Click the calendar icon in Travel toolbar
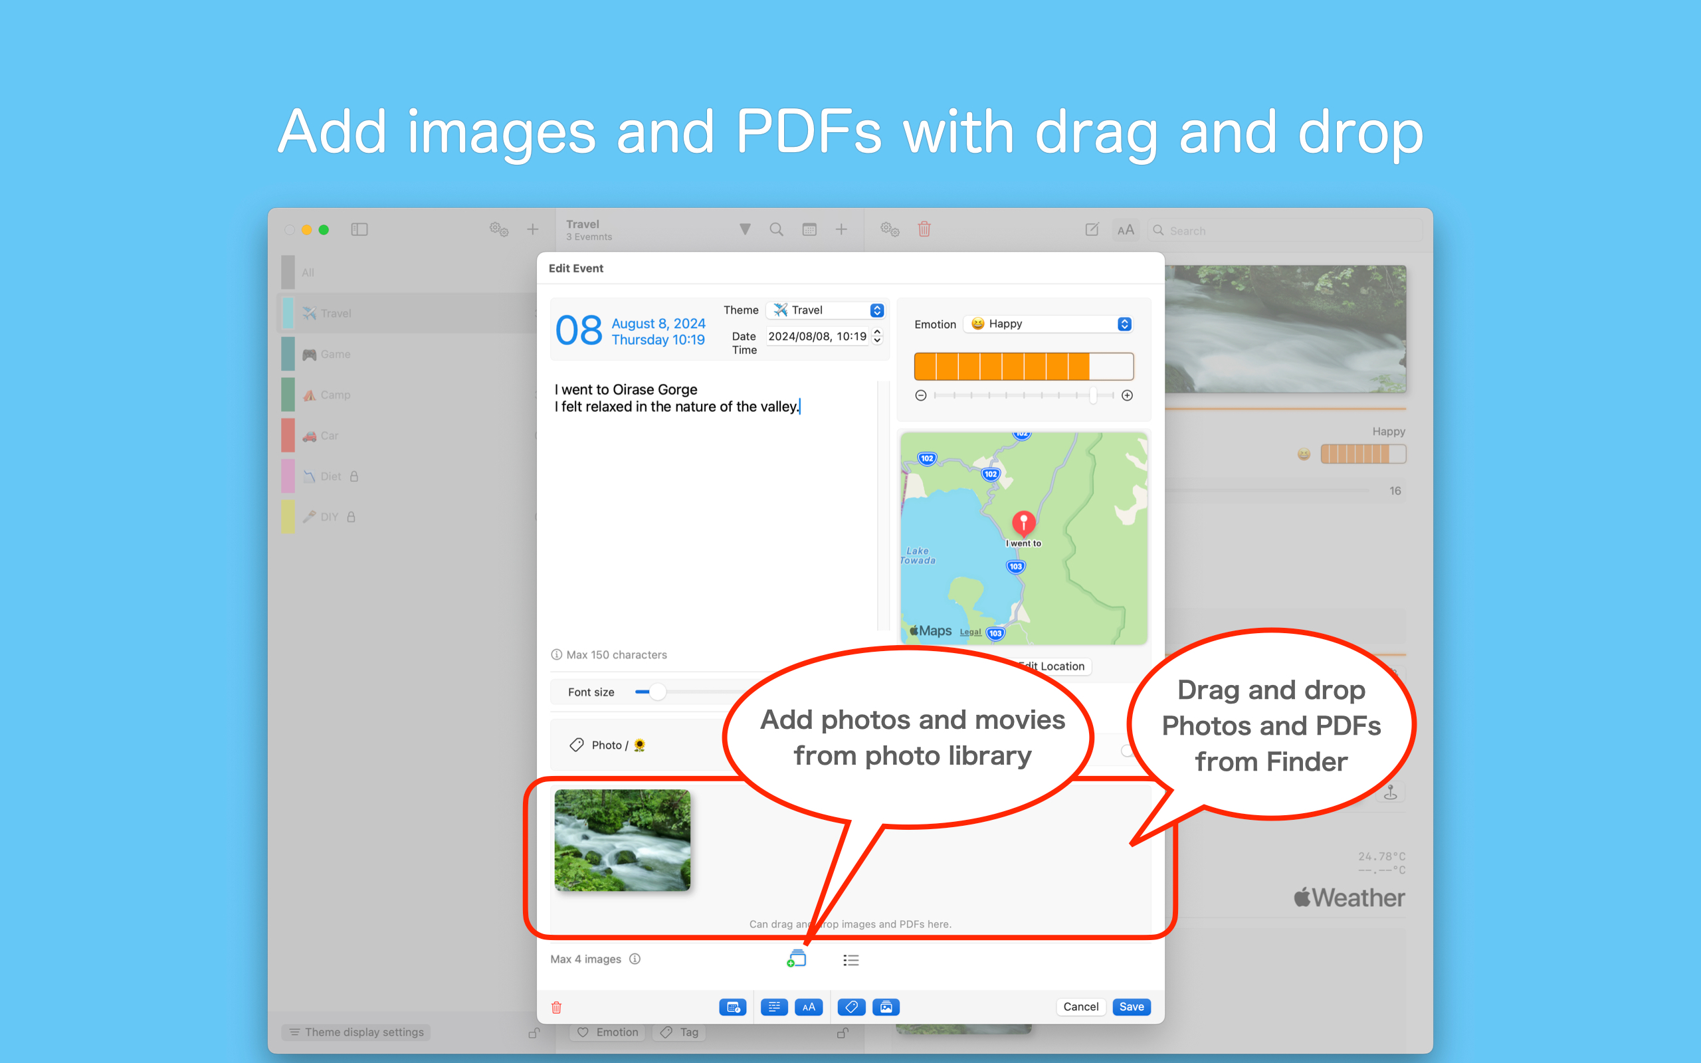The image size is (1701, 1063). click(x=809, y=229)
